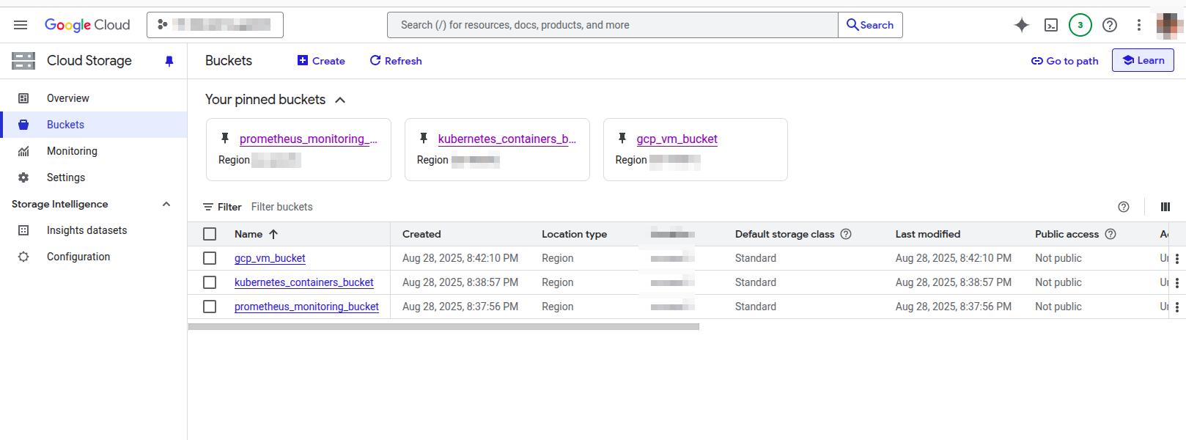Go to Monitoring in the sidebar
Viewport: 1186px width, 440px height.
(x=72, y=151)
